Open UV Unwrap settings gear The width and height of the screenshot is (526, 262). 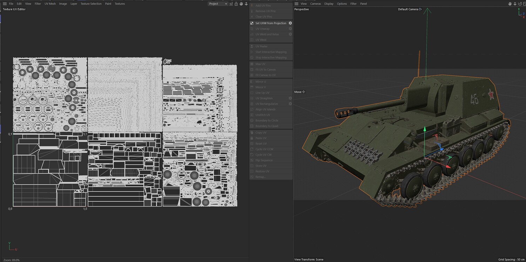coord(290,29)
